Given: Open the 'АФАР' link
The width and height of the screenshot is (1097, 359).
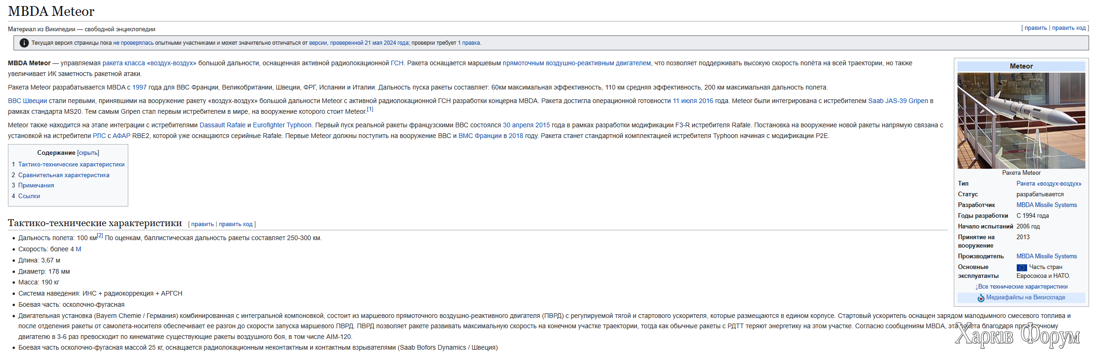Looking at the screenshot, I should click(121, 136).
